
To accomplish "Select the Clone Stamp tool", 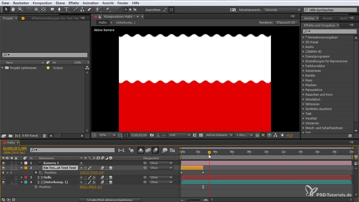I will [x=82, y=10].
